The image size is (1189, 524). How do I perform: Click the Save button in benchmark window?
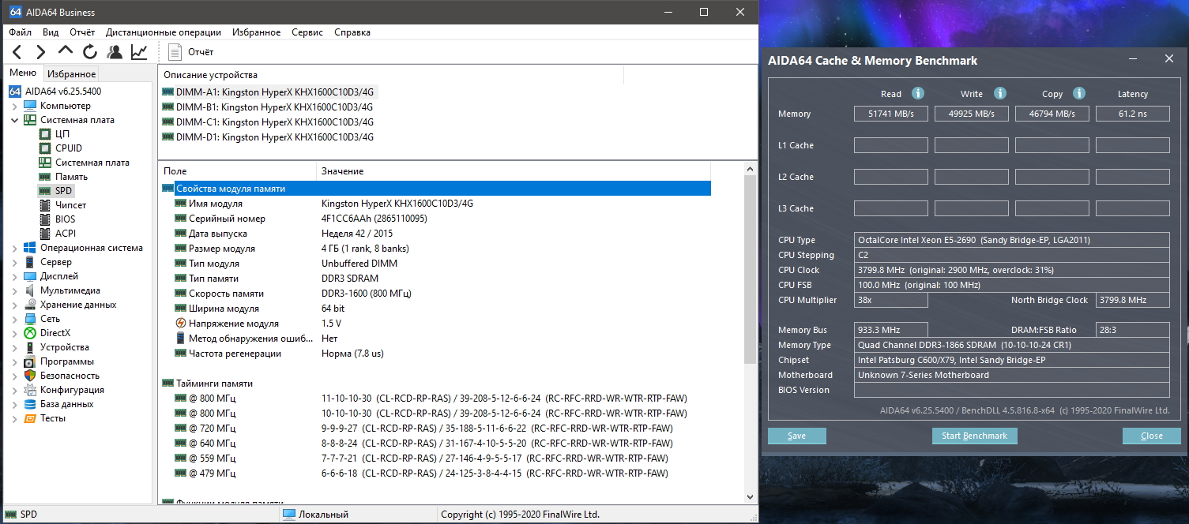click(x=796, y=436)
